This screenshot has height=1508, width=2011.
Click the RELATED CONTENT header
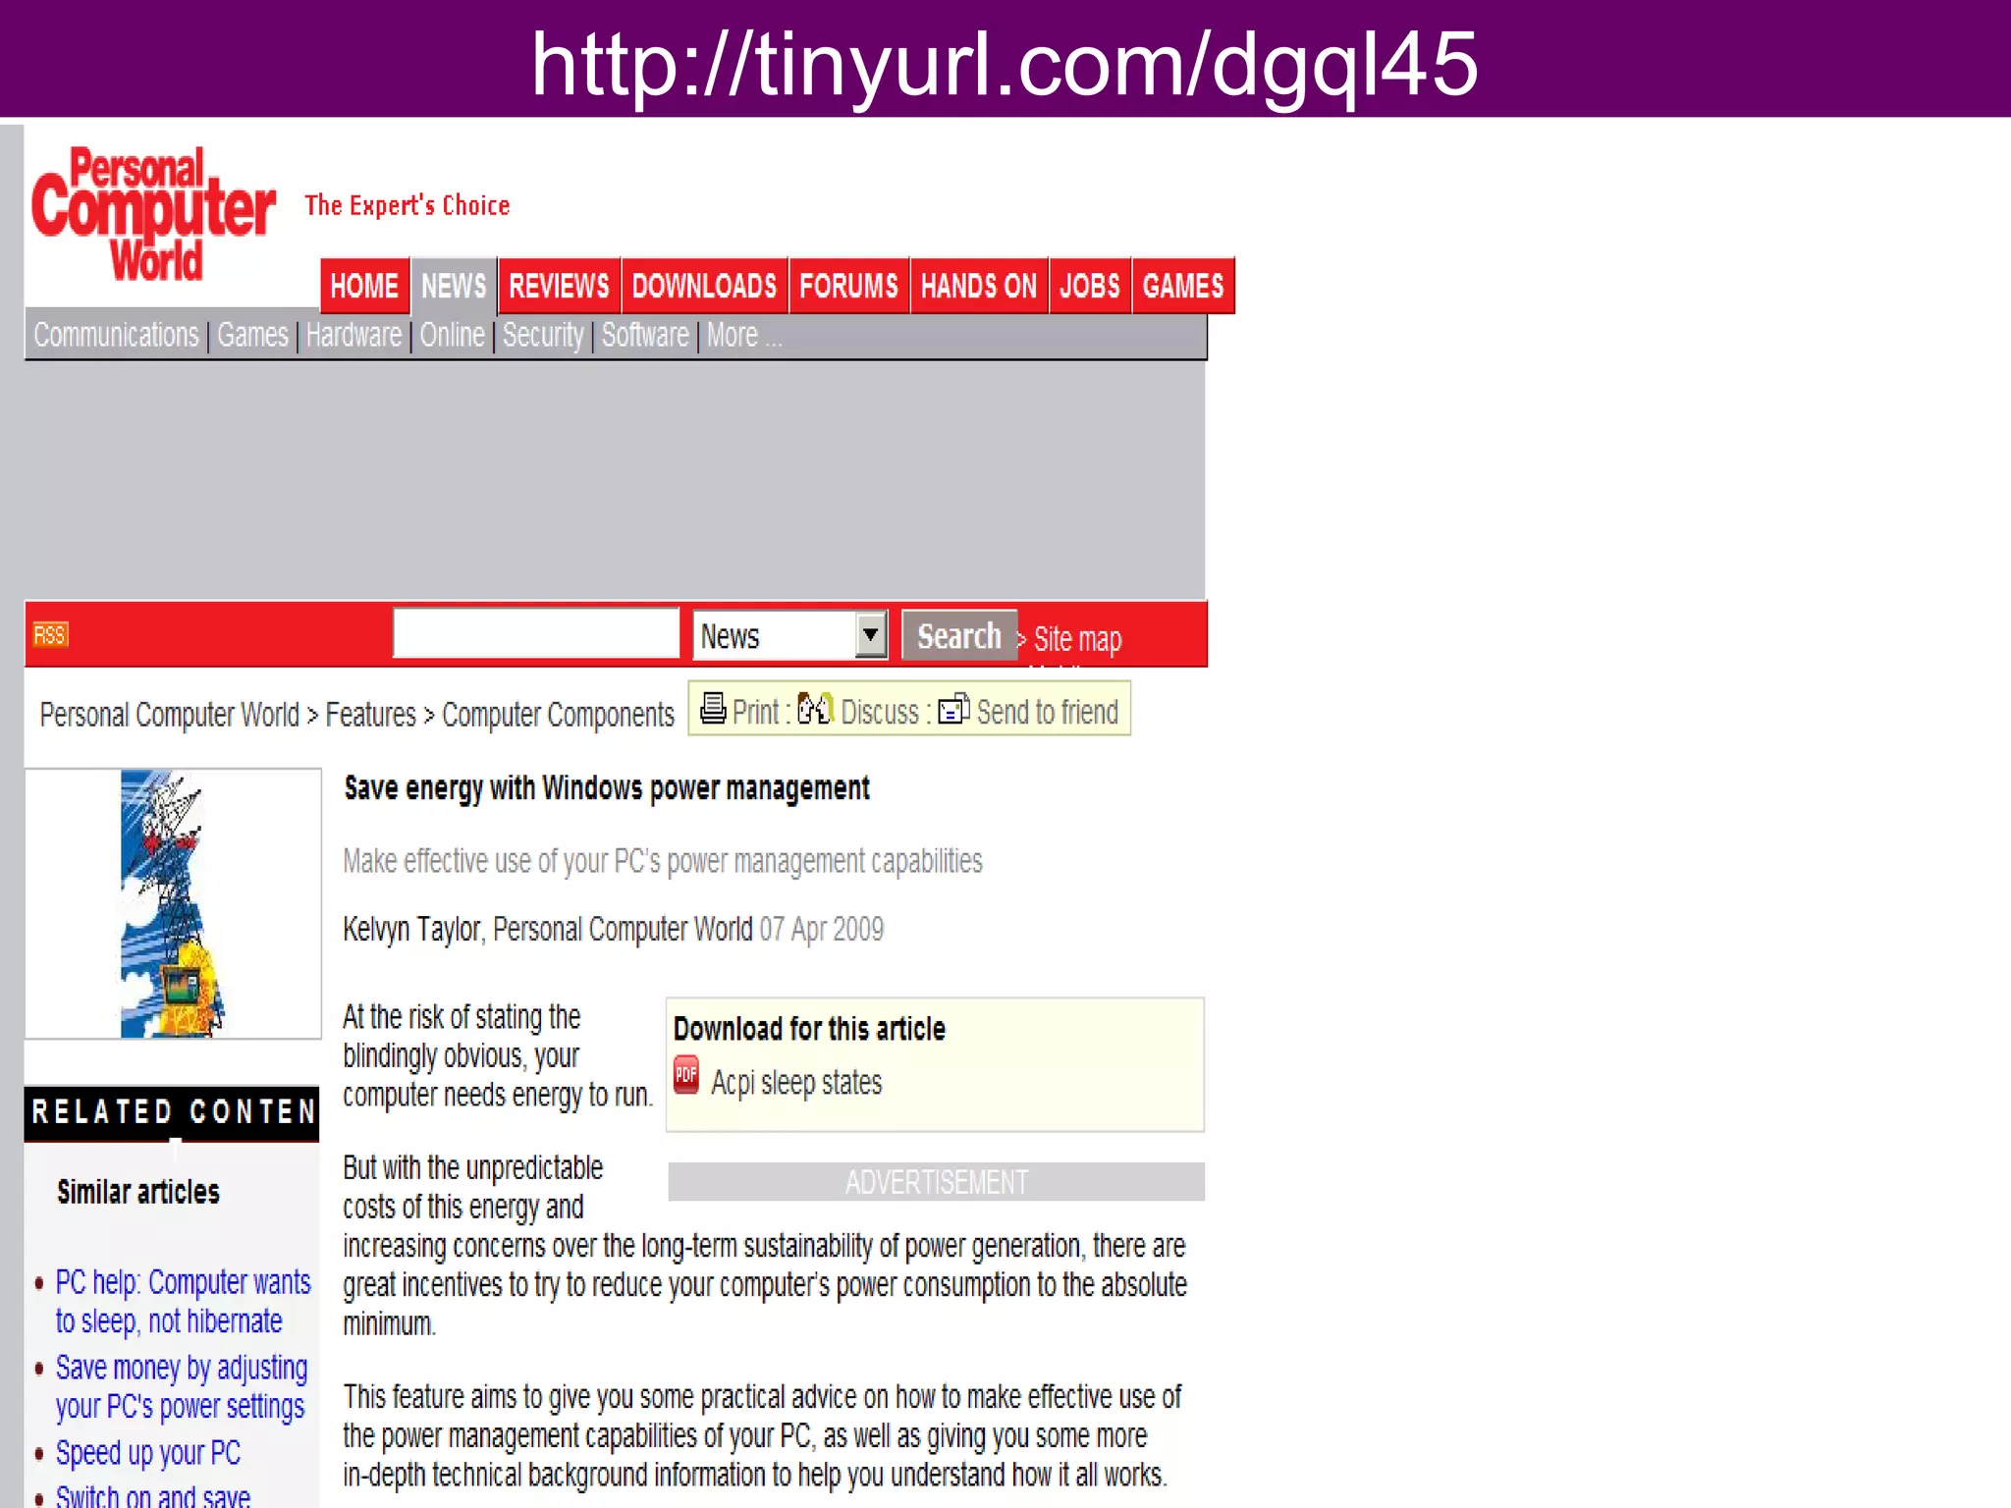(x=173, y=1112)
